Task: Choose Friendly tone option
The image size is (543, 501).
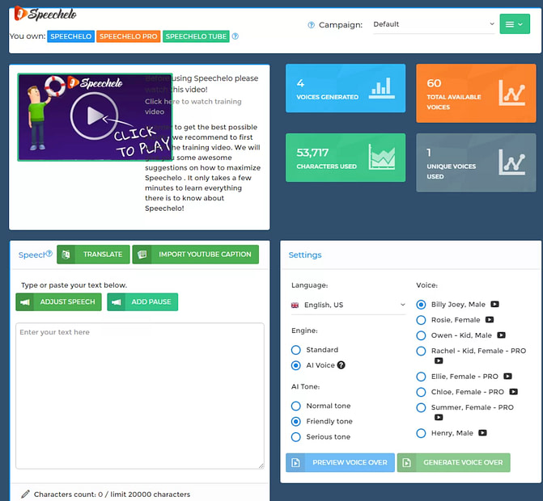Action: (x=295, y=422)
